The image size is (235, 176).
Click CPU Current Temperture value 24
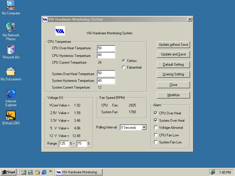point(100,62)
